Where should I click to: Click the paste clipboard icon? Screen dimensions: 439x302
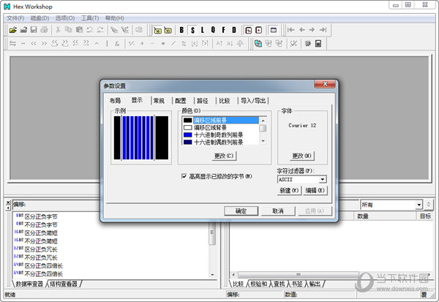coord(80,30)
